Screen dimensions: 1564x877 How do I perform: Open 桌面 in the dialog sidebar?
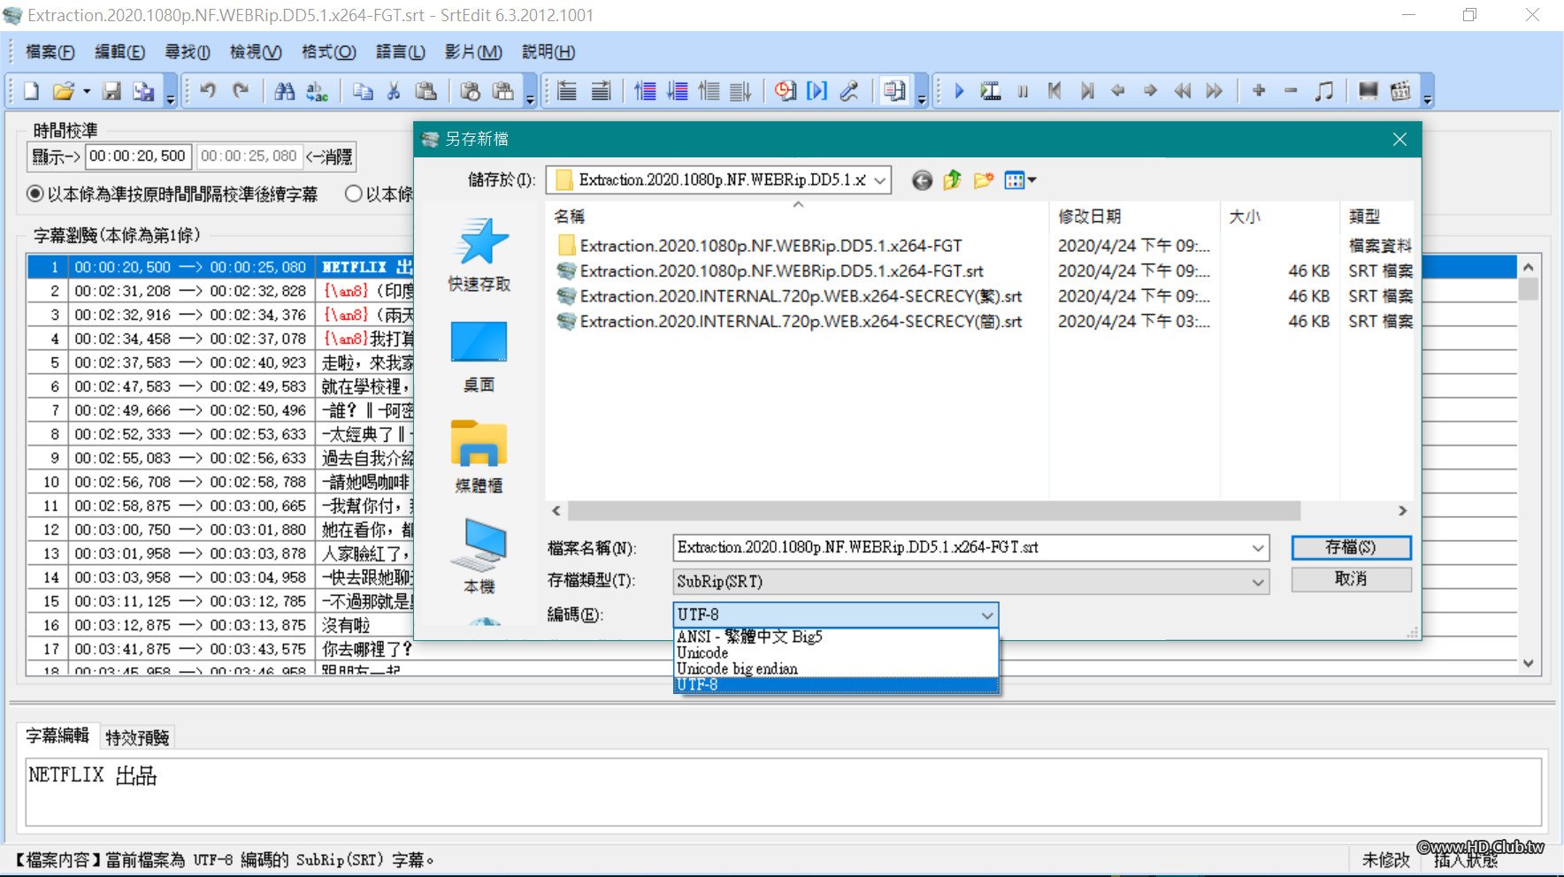(x=479, y=356)
